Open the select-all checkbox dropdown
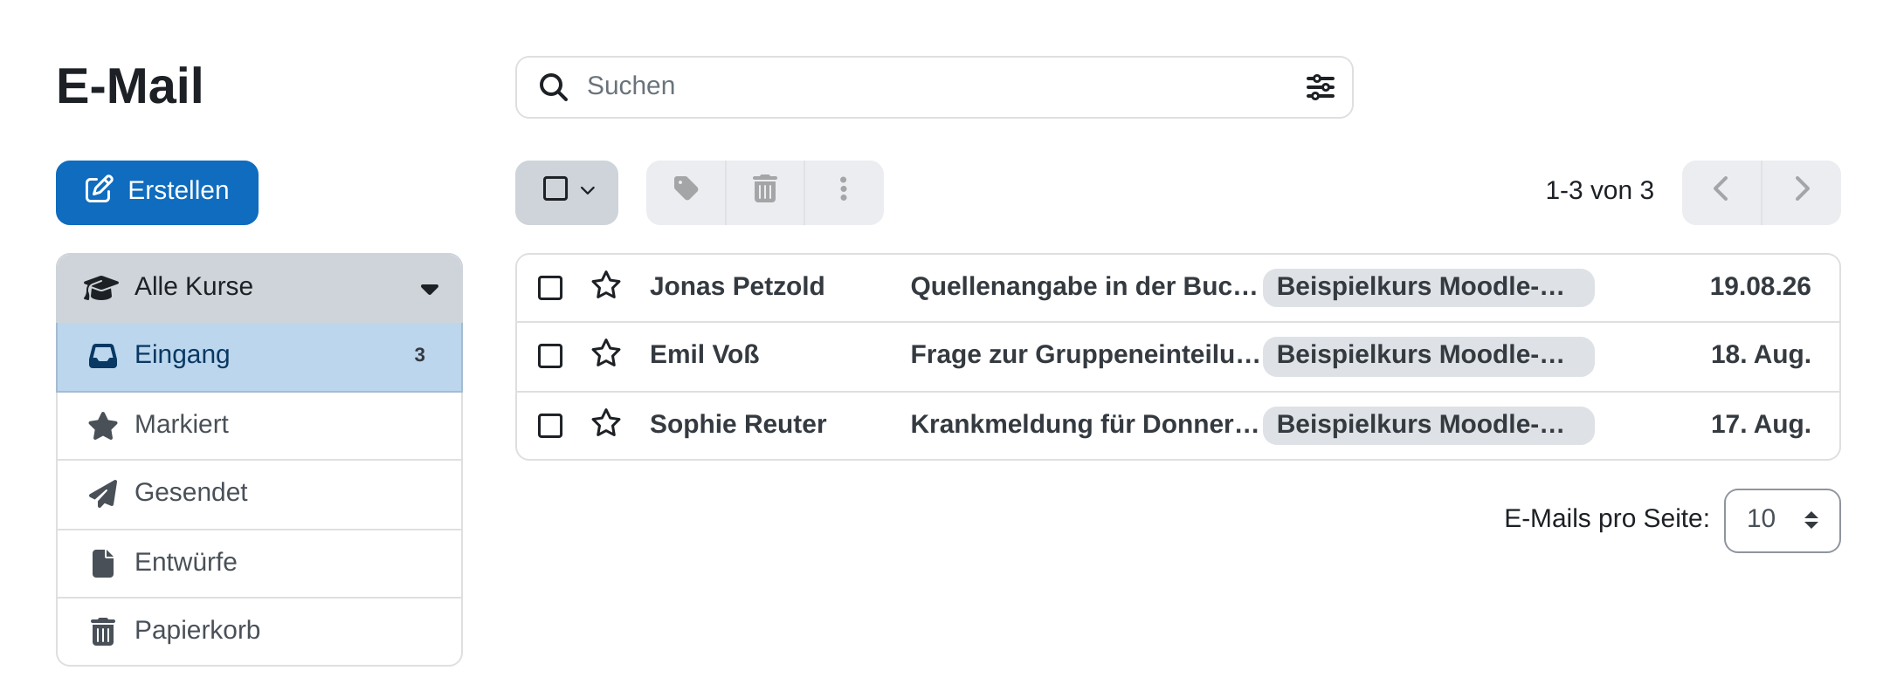 pos(567,192)
